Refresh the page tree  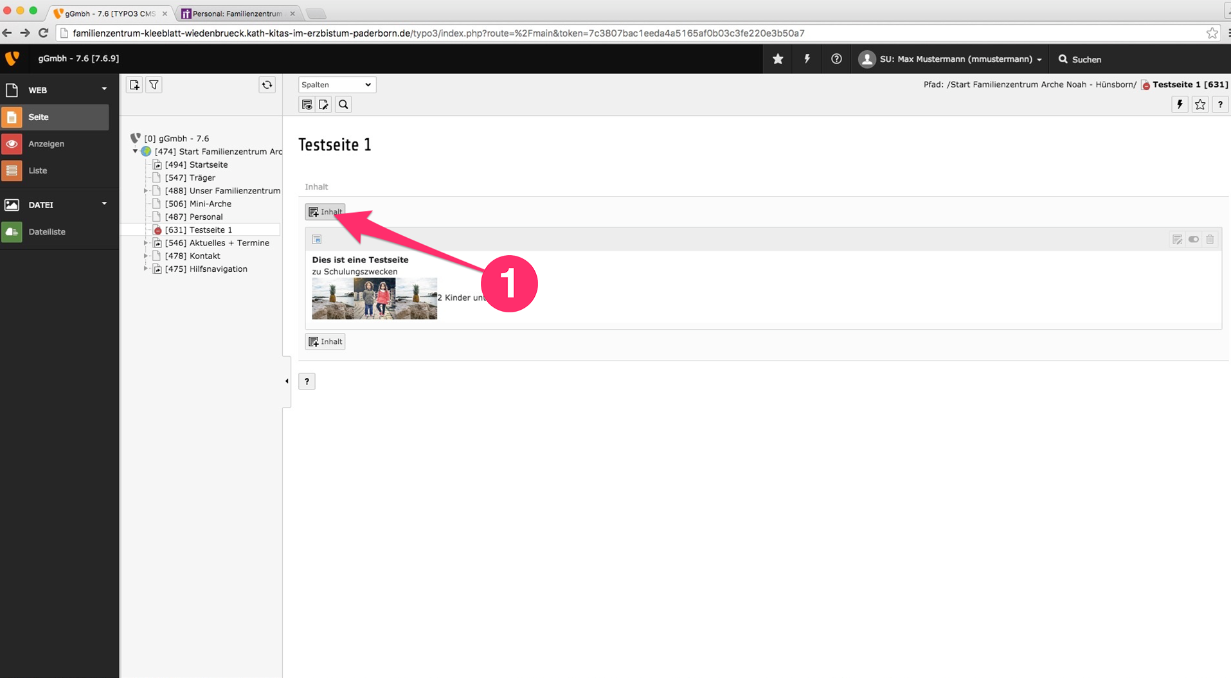[x=267, y=85]
